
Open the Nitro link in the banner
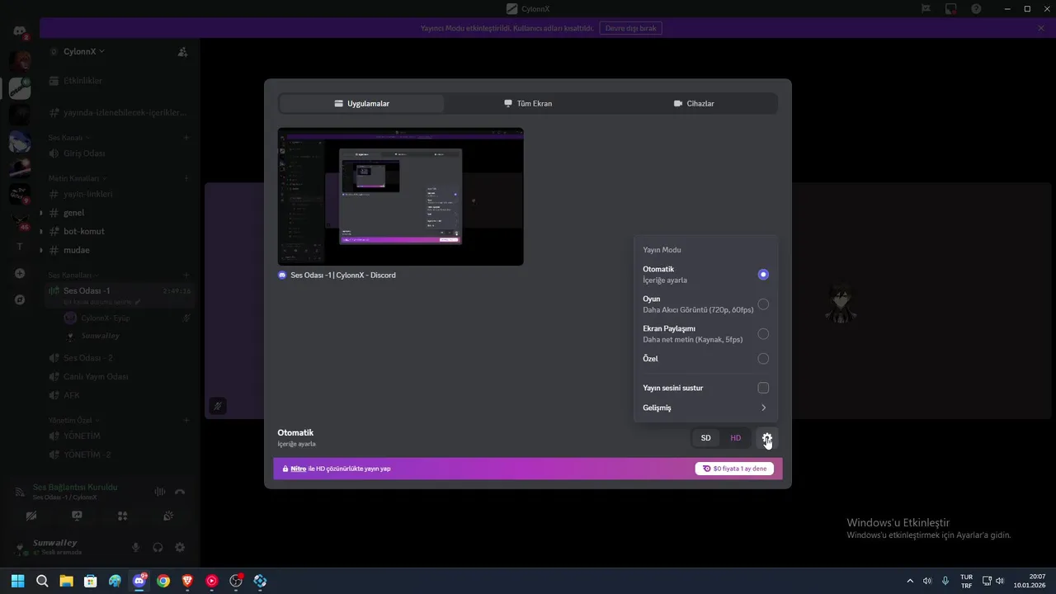[298, 469]
